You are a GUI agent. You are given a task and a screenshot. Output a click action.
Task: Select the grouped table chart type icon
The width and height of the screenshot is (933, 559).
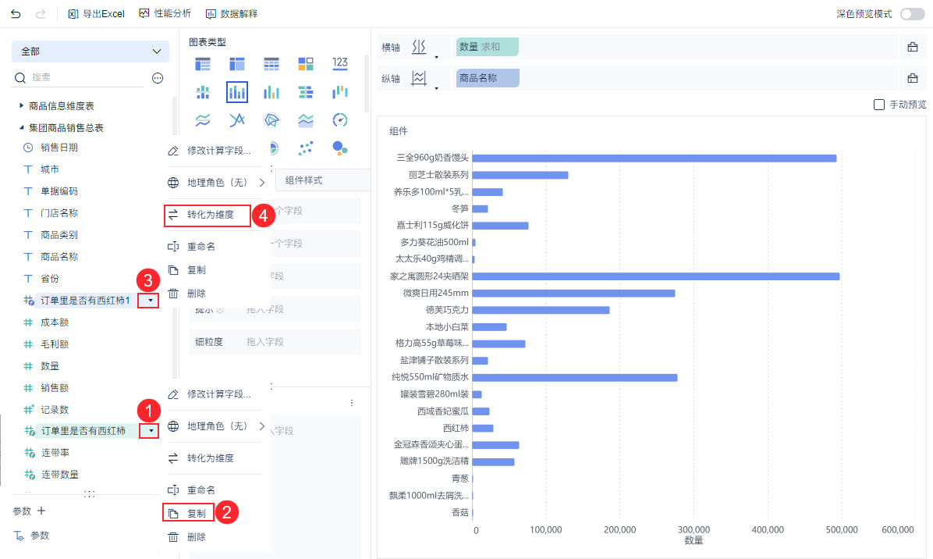[x=203, y=64]
